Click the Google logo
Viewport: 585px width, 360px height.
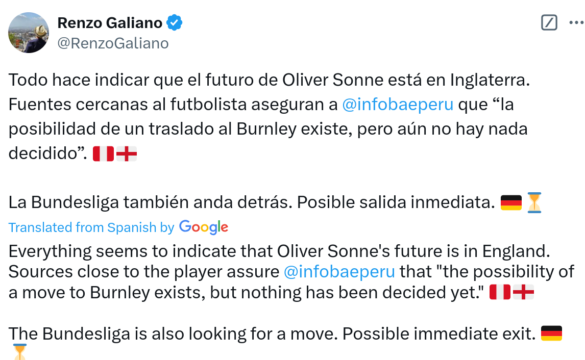coord(204,227)
